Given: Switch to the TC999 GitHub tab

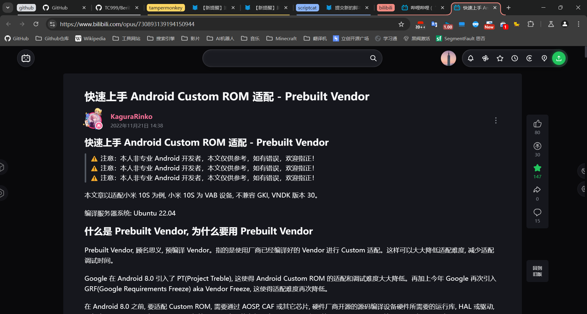Looking at the screenshot, I should tap(117, 8).
